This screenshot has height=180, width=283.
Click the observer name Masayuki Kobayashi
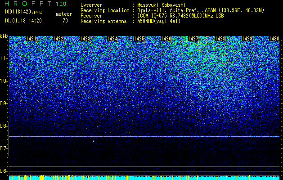pos(161,5)
